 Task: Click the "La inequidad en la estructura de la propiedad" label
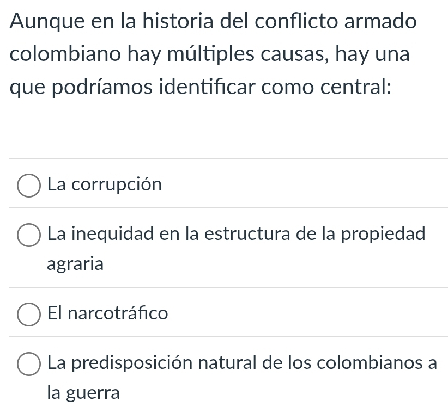coord(237,234)
